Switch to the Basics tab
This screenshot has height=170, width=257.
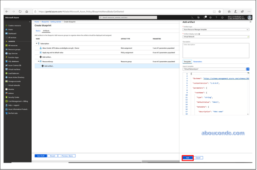click(37, 31)
